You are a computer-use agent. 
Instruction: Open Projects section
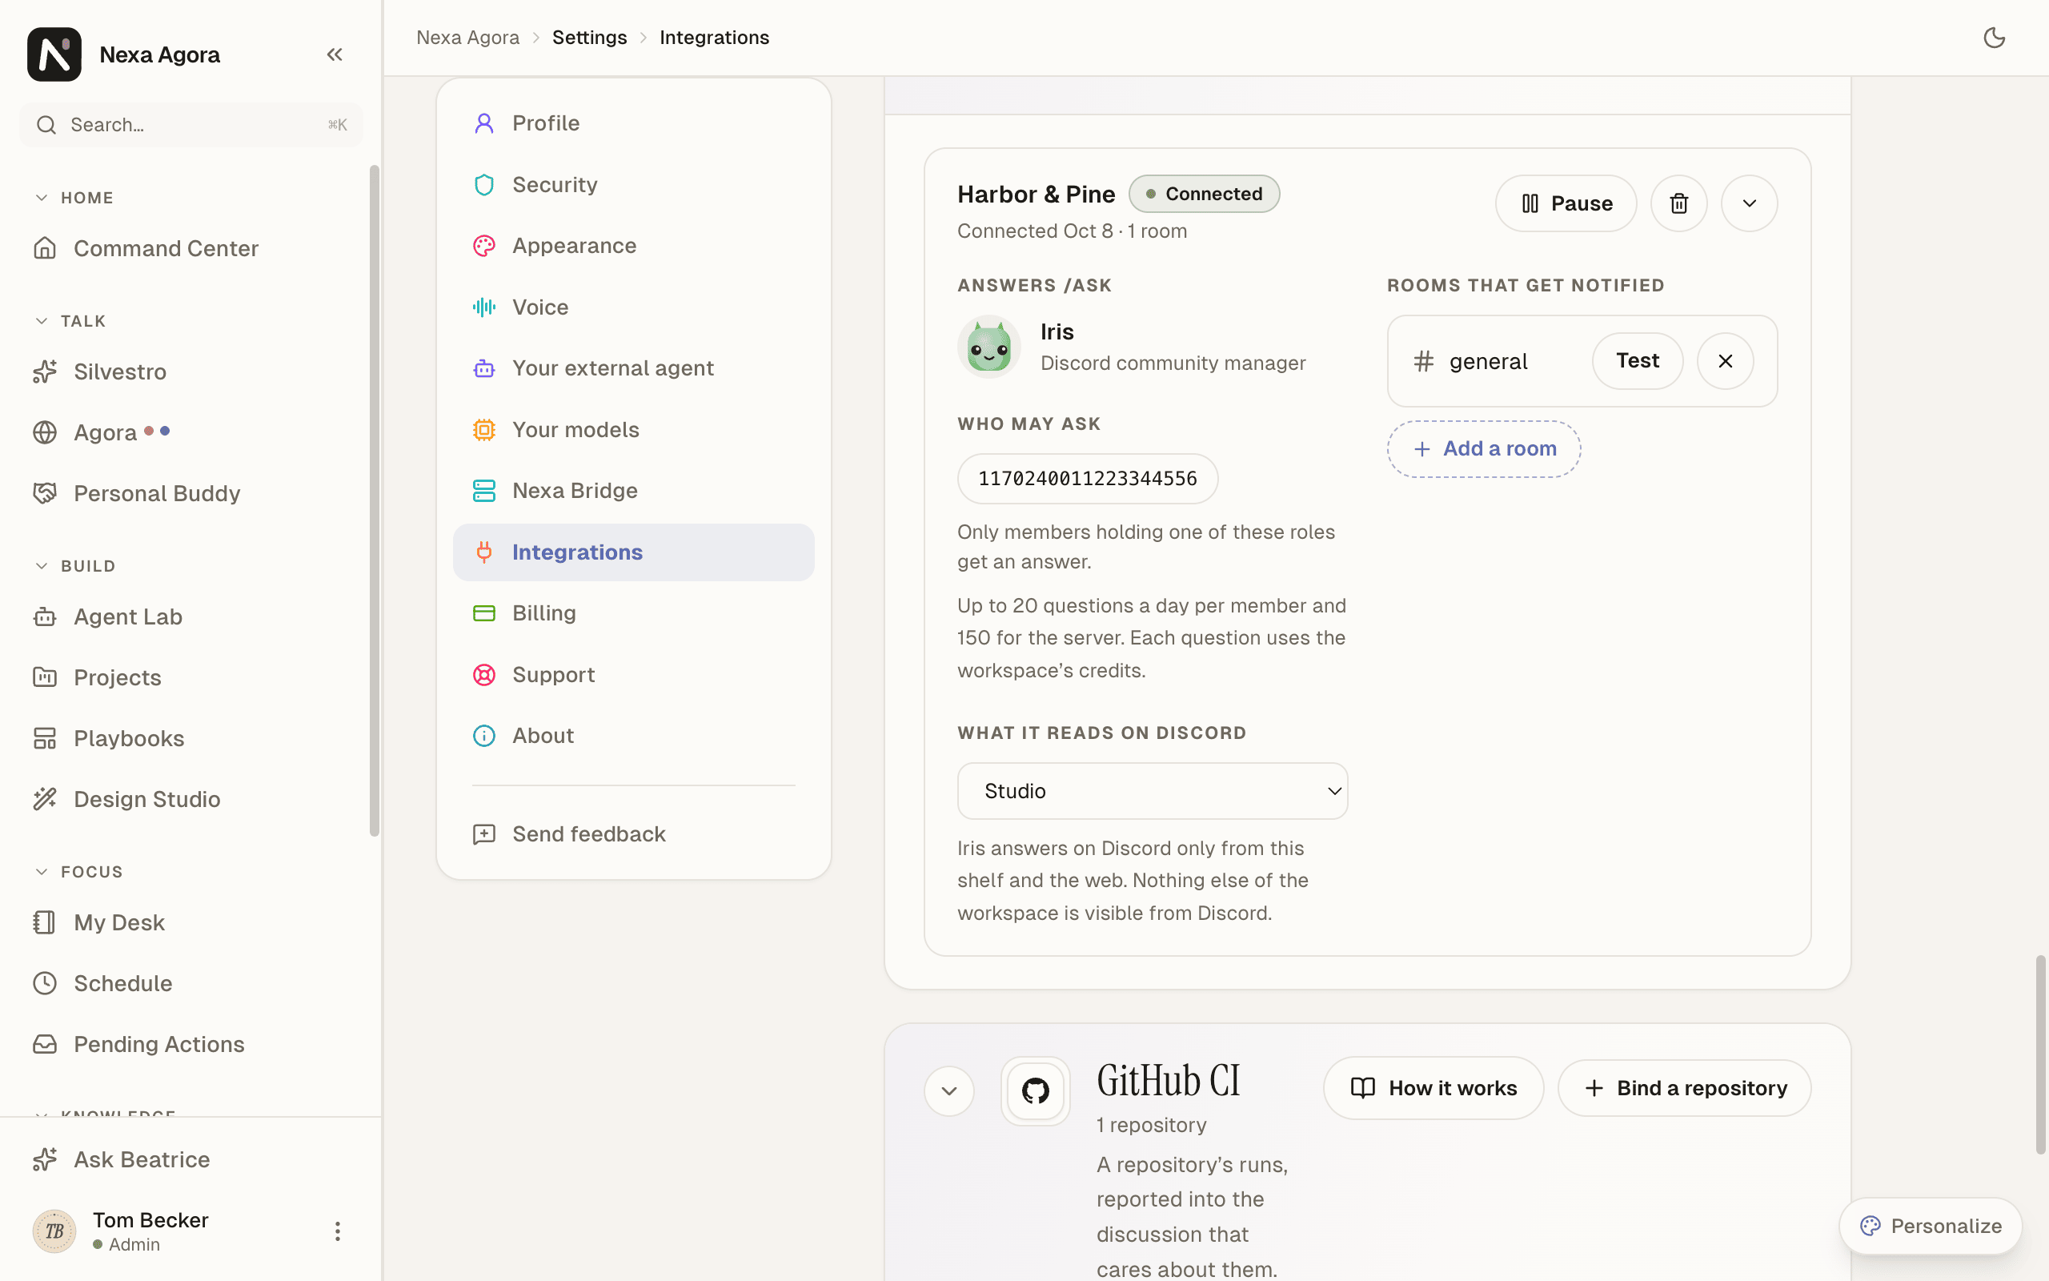point(190,677)
